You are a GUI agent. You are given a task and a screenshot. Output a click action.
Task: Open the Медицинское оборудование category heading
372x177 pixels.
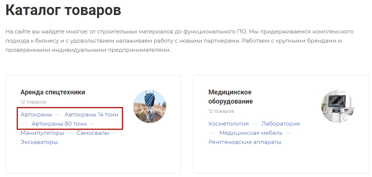pos(231,97)
